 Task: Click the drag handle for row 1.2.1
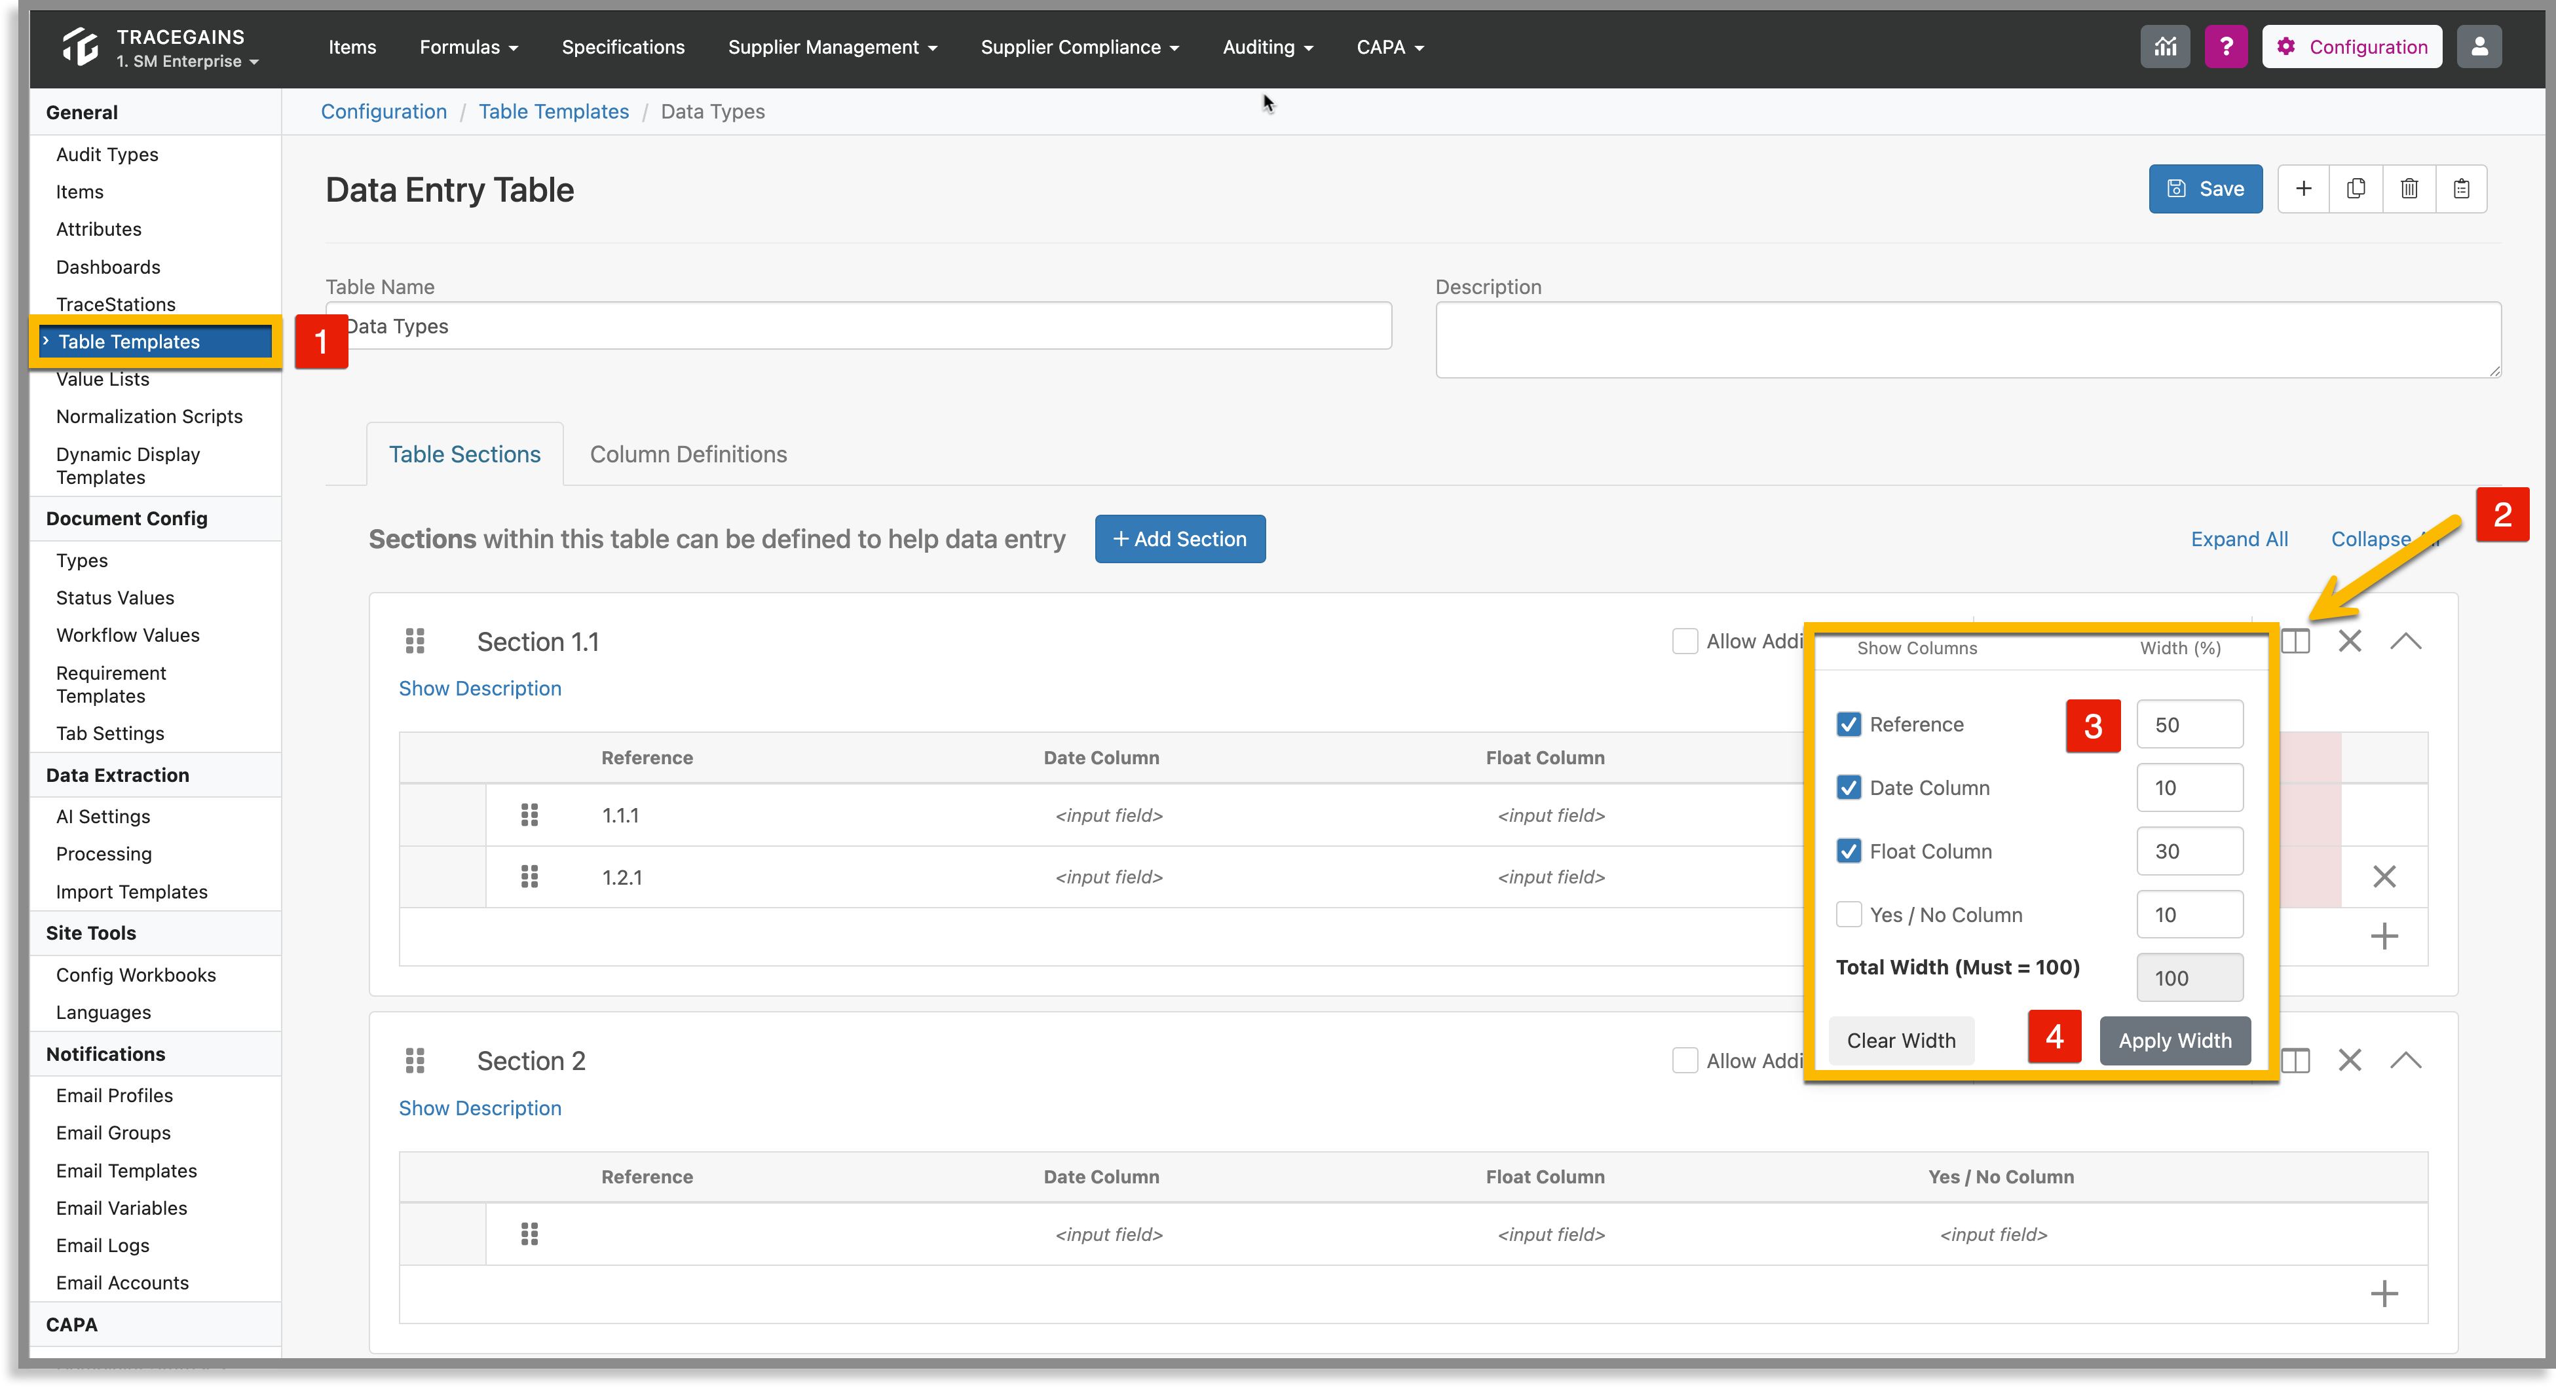(530, 877)
